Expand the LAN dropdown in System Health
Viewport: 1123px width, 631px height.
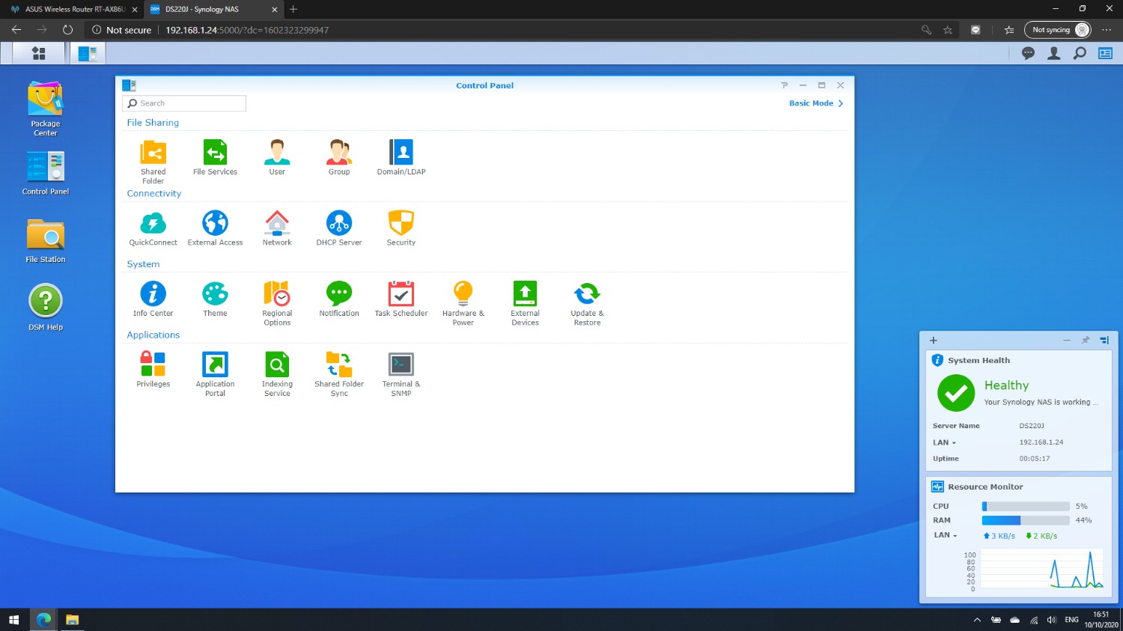(944, 442)
